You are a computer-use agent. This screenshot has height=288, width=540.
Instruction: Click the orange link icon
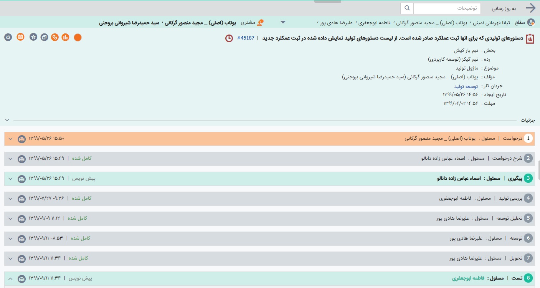tap(55, 37)
